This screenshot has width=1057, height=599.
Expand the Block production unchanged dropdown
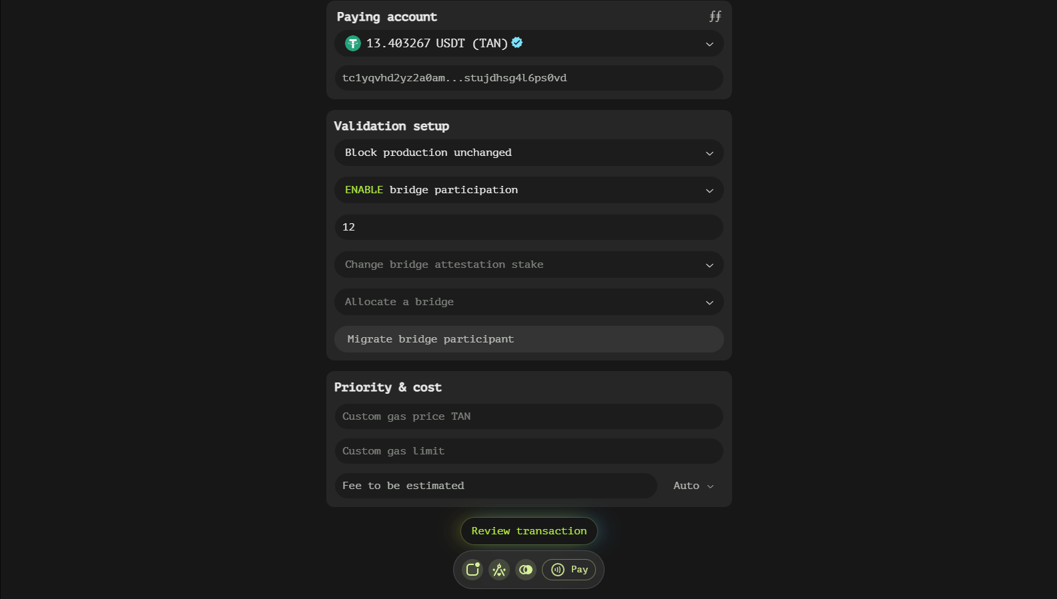pyautogui.click(x=528, y=153)
